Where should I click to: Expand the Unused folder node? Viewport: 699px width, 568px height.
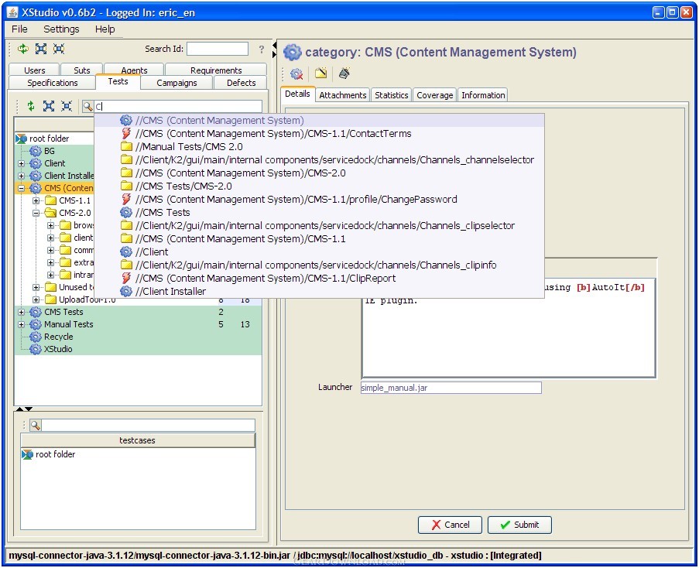pos(36,287)
